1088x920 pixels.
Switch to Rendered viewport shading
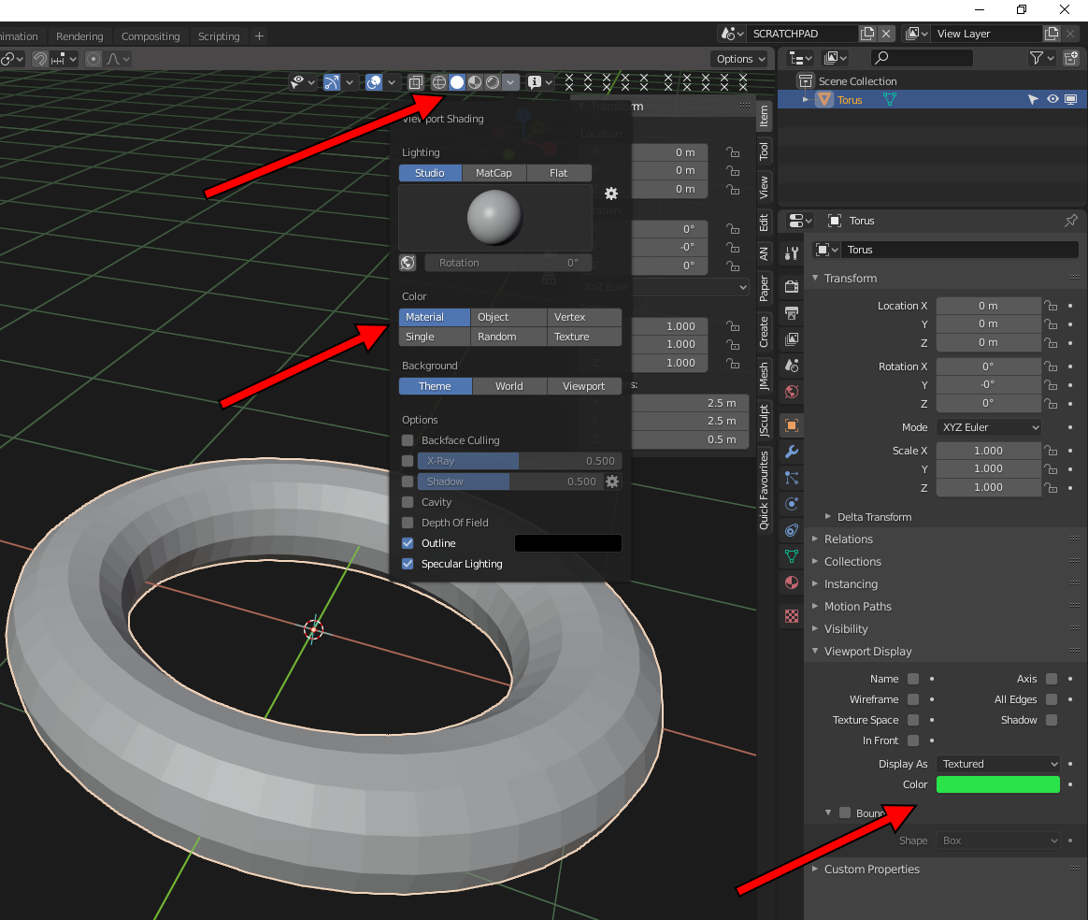click(x=493, y=82)
